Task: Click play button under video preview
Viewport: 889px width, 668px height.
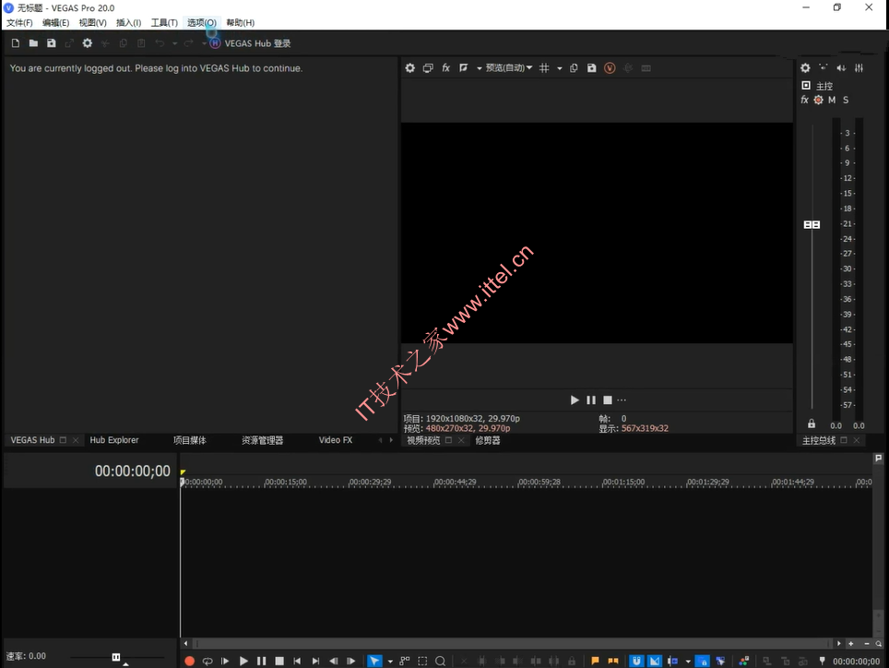Action: (x=575, y=400)
